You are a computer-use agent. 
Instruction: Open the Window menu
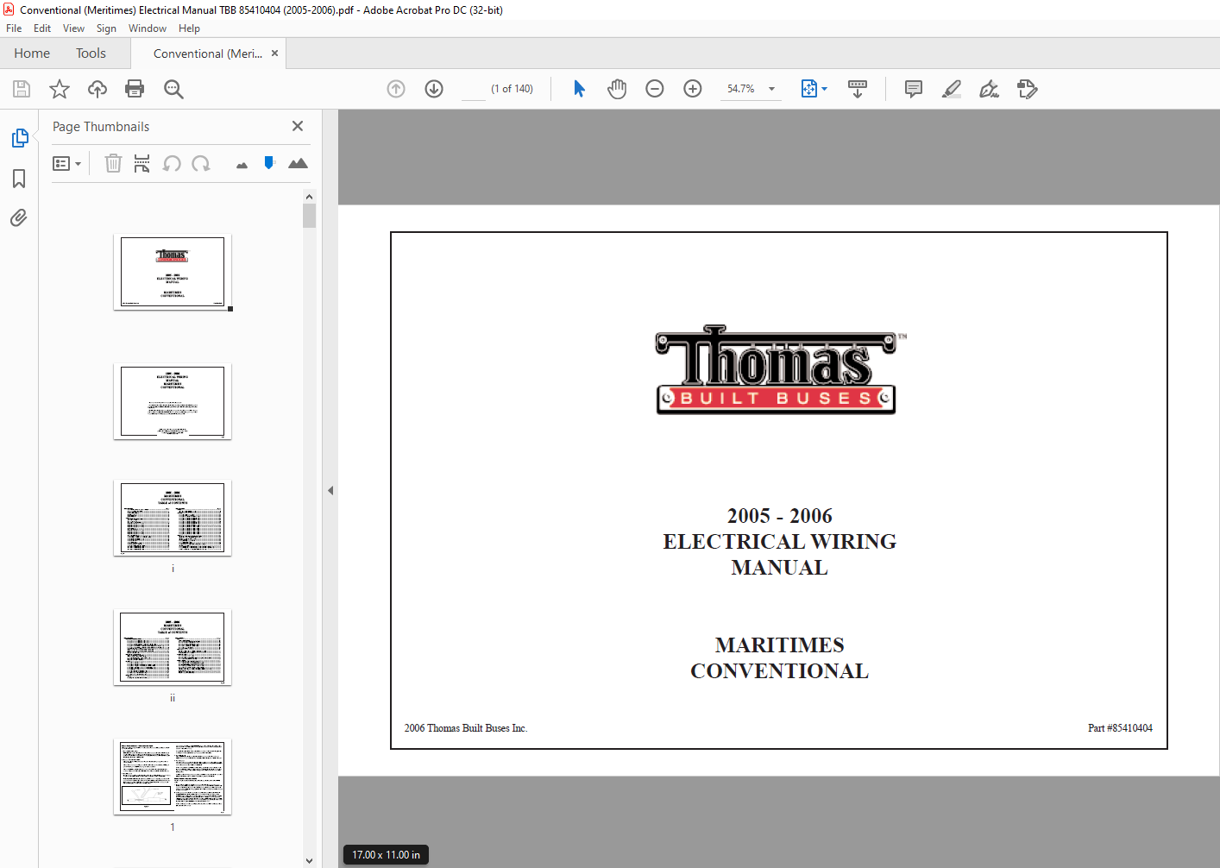click(x=148, y=28)
